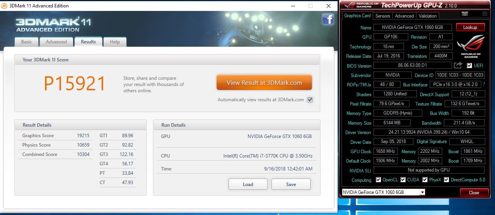The image size is (495, 215).
Task: Open the Sensors tab in GPU-Z
Action: (x=382, y=16)
